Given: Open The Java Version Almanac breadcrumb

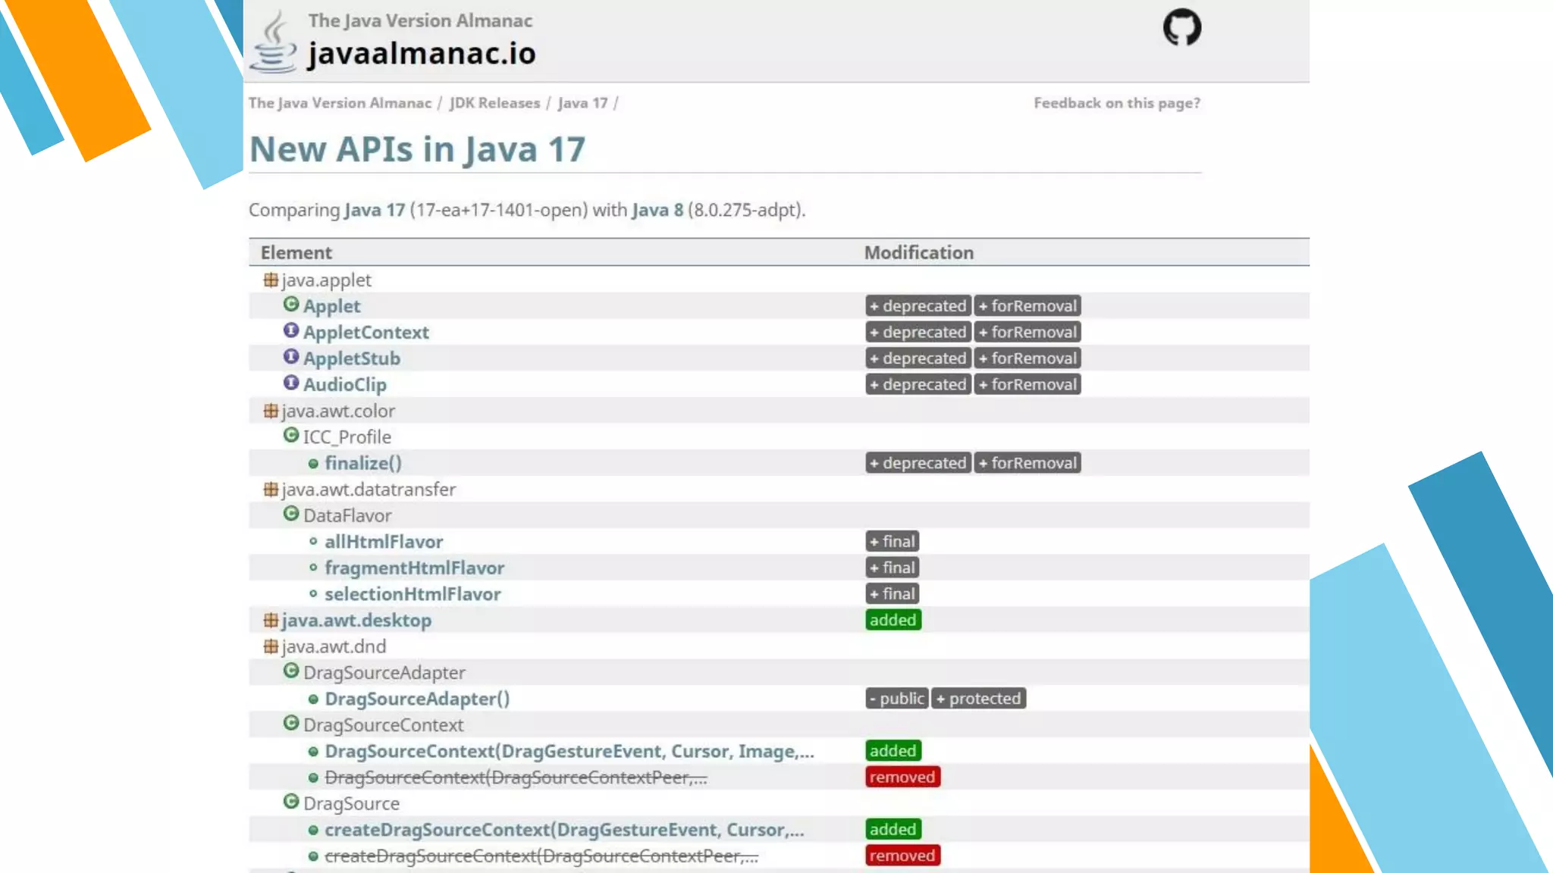Looking at the screenshot, I should pos(340,103).
